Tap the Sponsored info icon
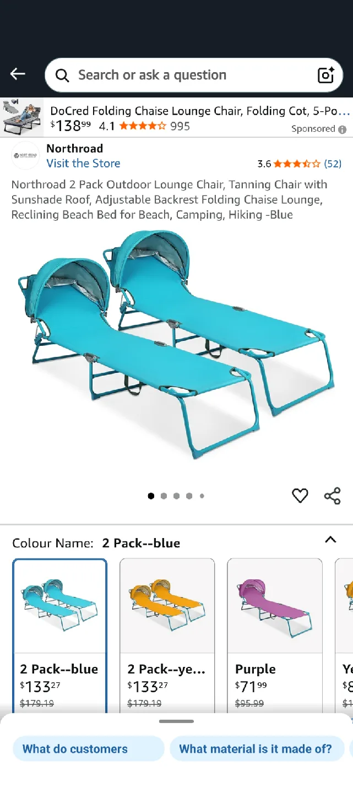Screen dimensions: 353x793 click(x=342, y=129)
